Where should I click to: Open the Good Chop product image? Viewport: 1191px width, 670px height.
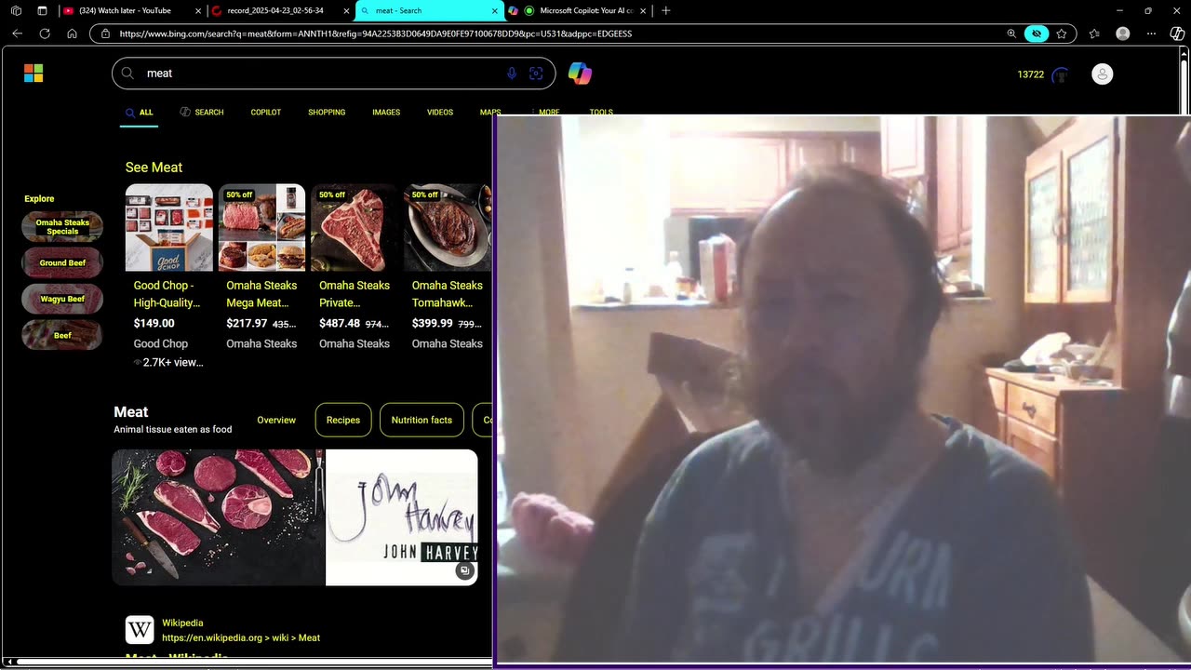click(x=169, y=228)
